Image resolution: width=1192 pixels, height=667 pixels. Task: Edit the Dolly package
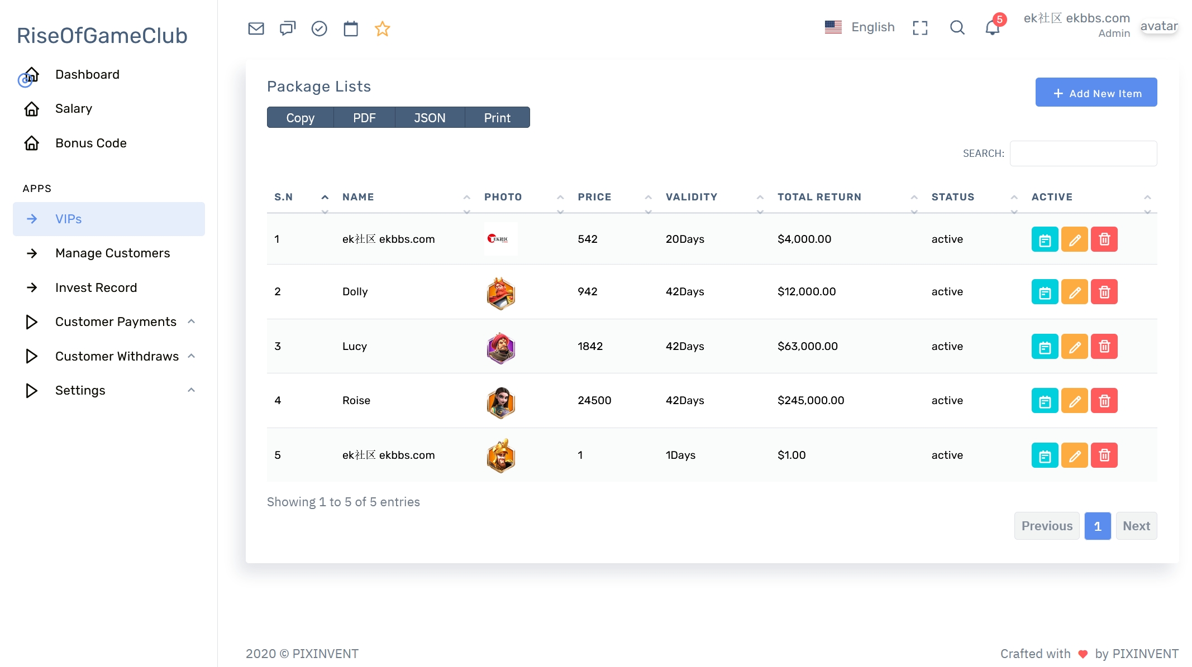click(x=1074, y=292)
